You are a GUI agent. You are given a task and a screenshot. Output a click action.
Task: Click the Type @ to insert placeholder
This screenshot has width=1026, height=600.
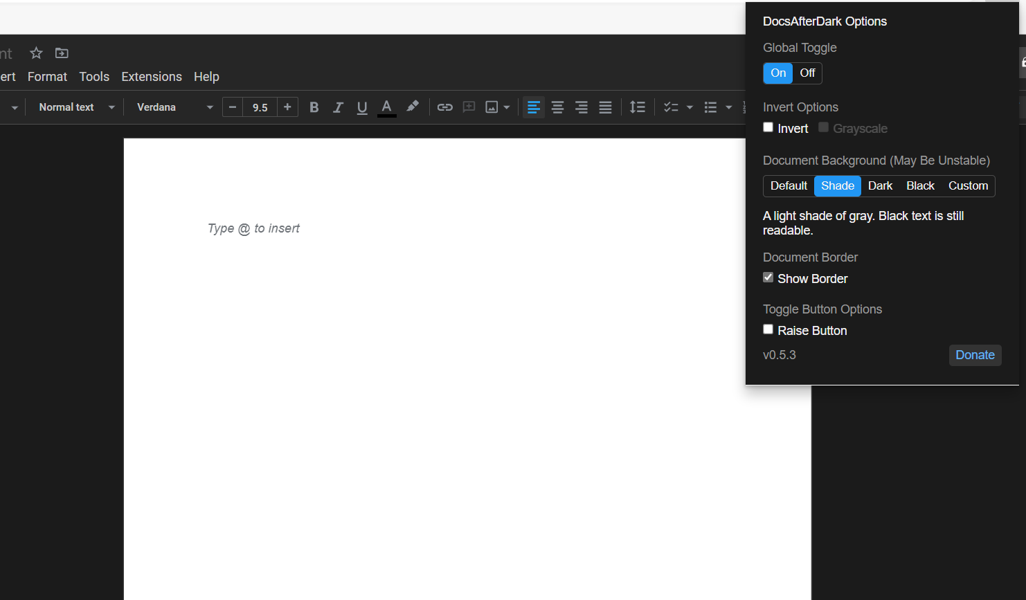[x=253, y=228]
